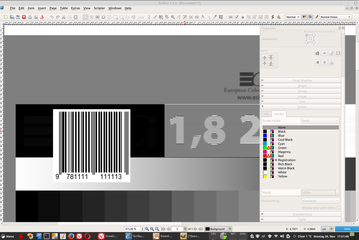Viewport: 359px width, 240px height.
Task: Select the Freehand Line pencil tool
Action: point(155,17)
